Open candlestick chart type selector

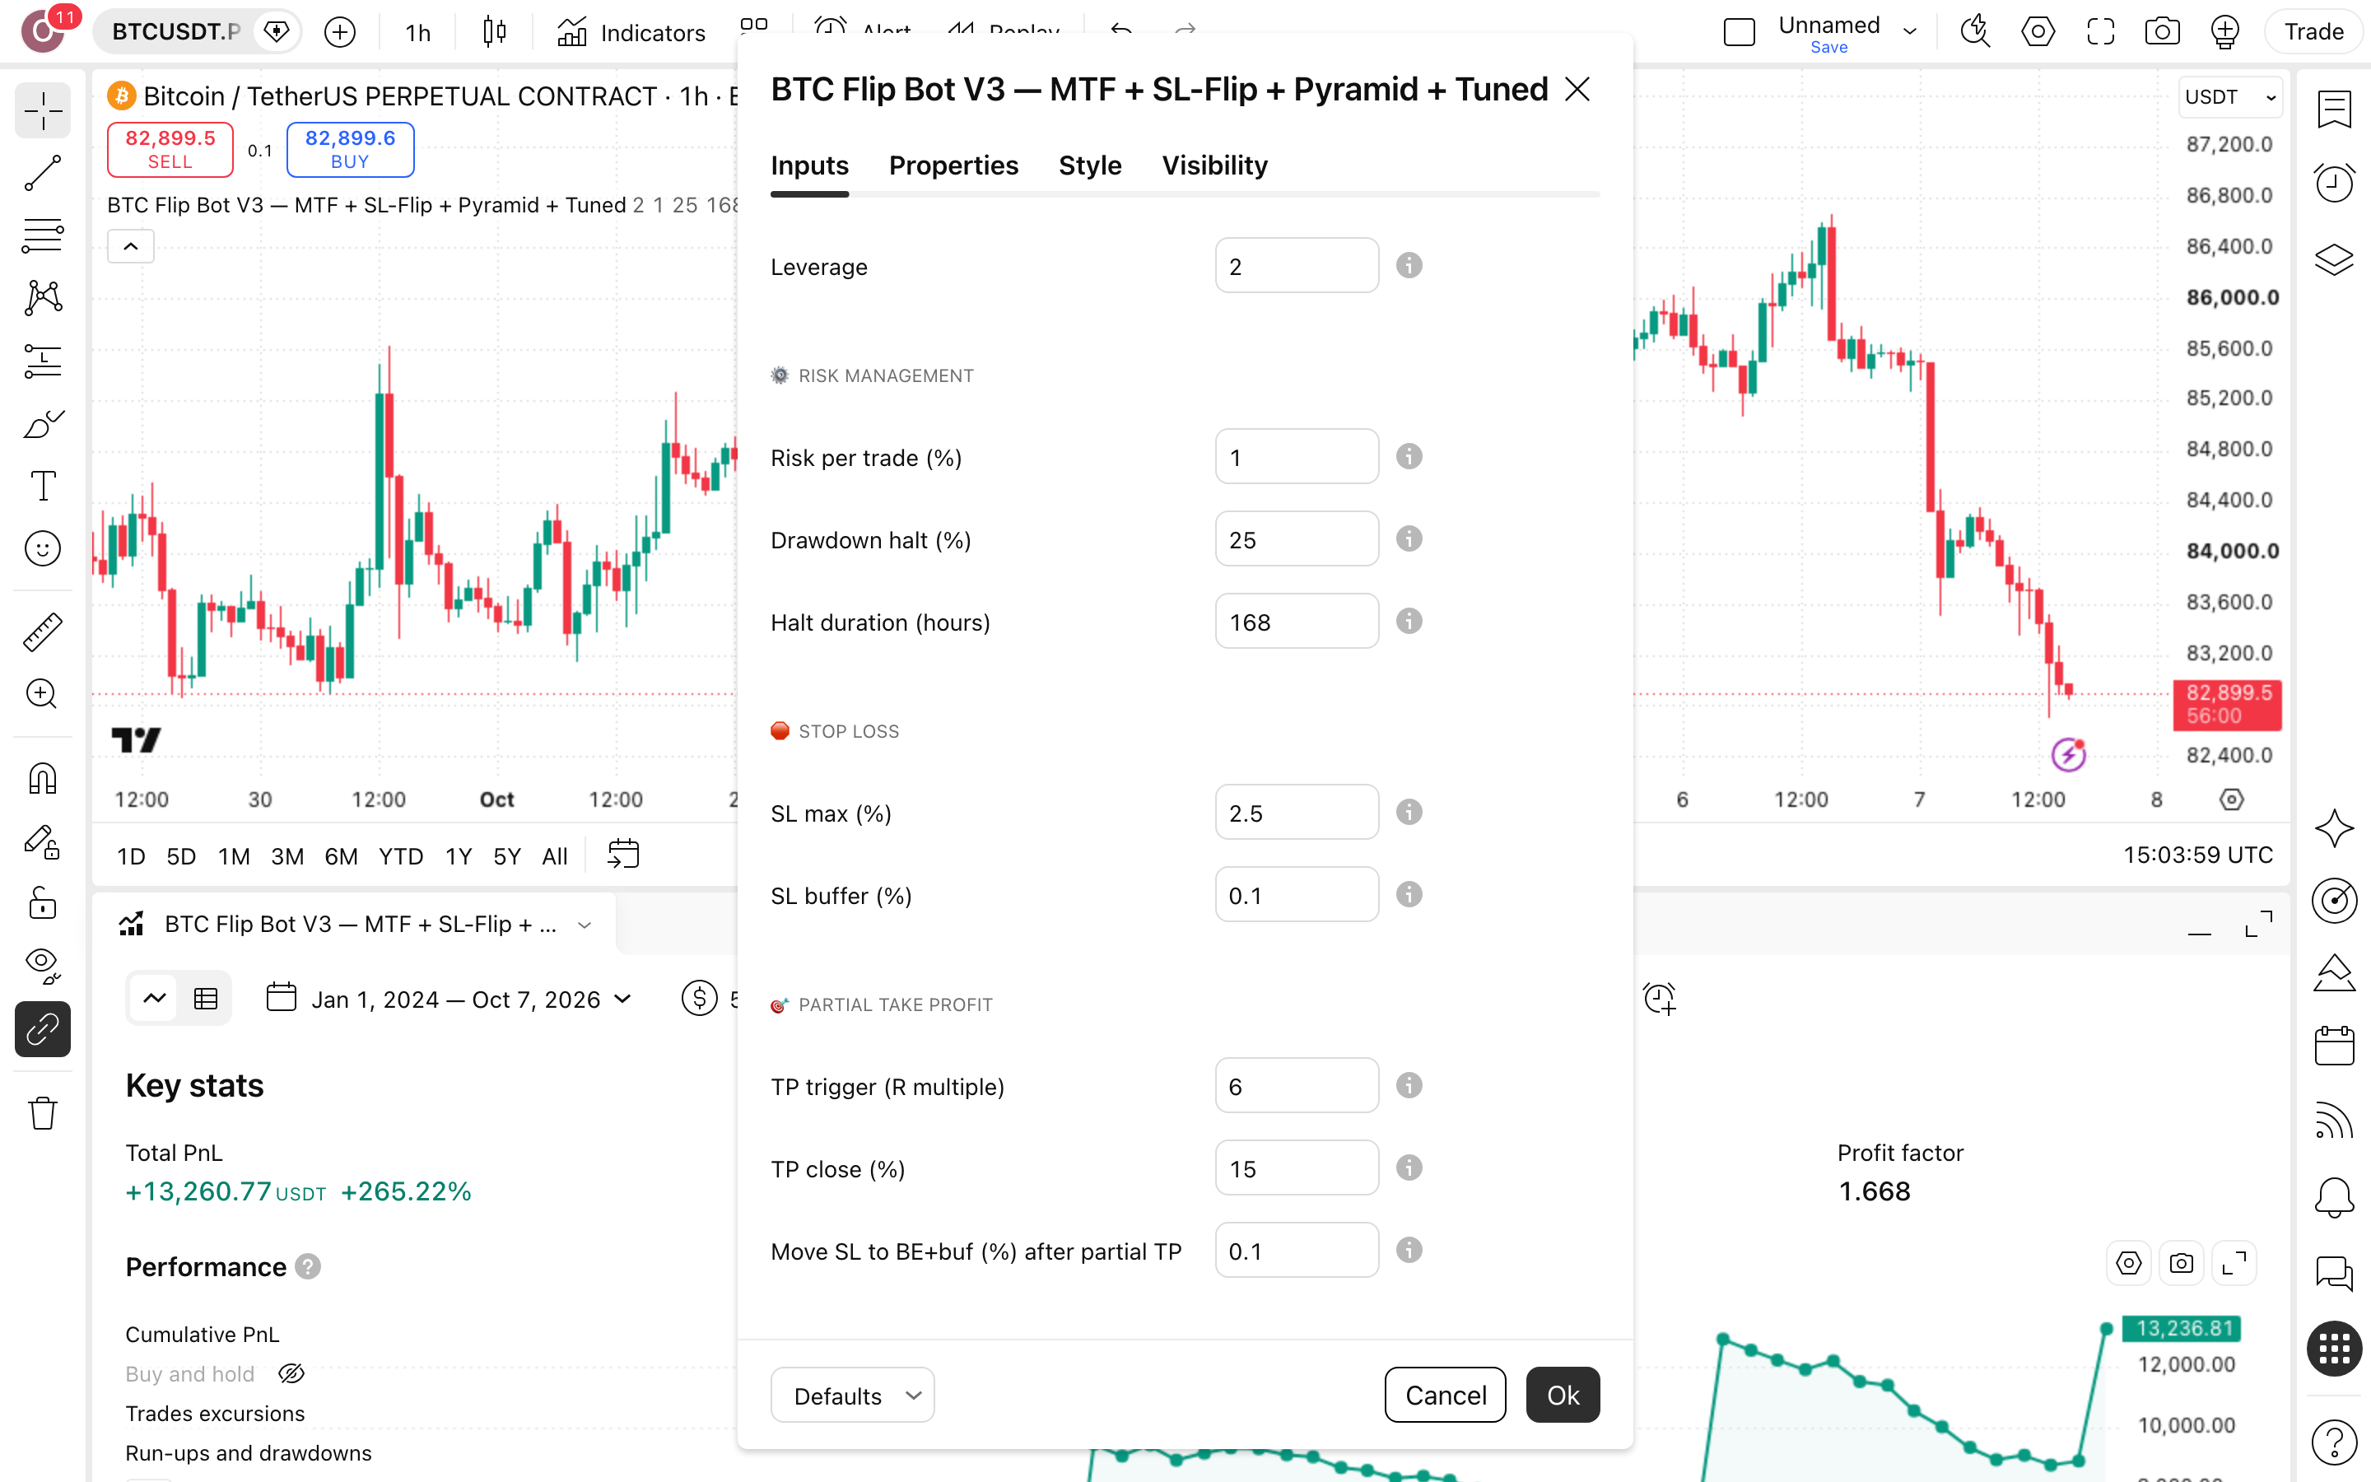[x=494, y=32]
